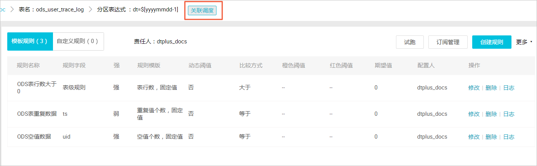Click 修改 for ODS表重复数据 rule
The image size is (537, 166).
pos(474,114)
